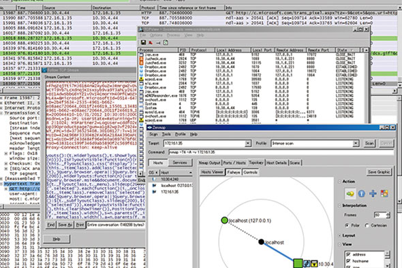Select the Polar radio button

(x=347, y=225)
